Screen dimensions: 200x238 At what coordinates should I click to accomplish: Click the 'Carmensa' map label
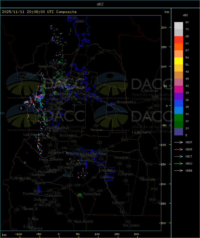pos(107,177)
